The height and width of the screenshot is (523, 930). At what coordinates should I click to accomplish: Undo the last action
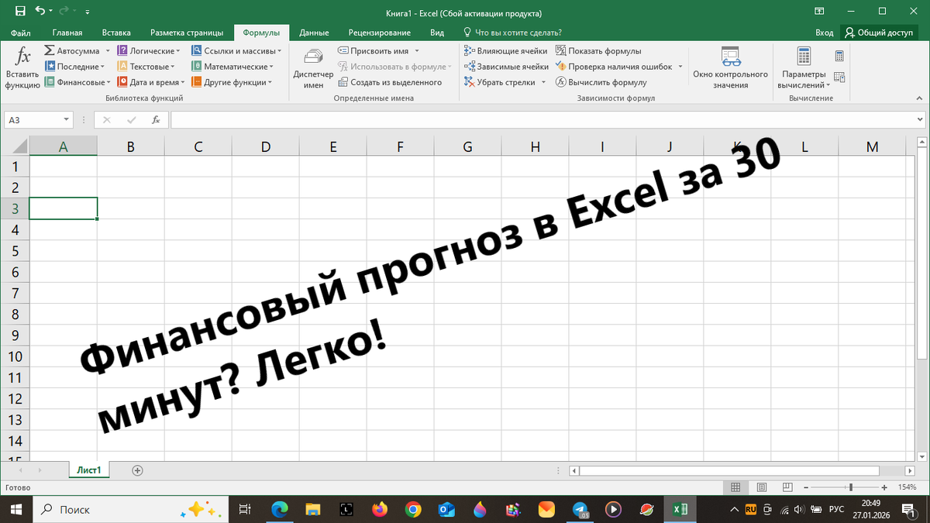[x=40, y=12]
